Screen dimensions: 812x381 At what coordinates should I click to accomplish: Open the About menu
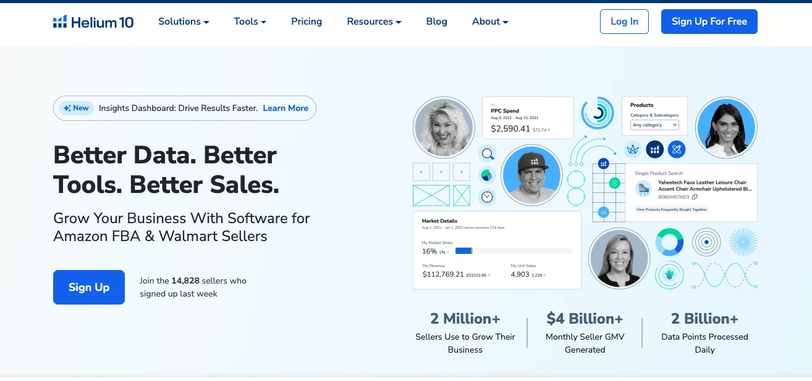tap(490, 22)
